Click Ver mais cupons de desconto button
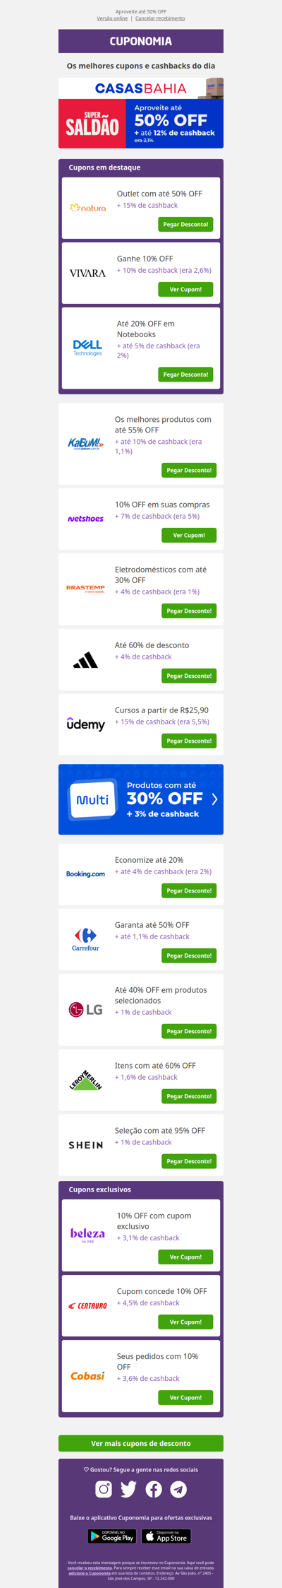The image size is (282, 1588). tap(141, 1443)
